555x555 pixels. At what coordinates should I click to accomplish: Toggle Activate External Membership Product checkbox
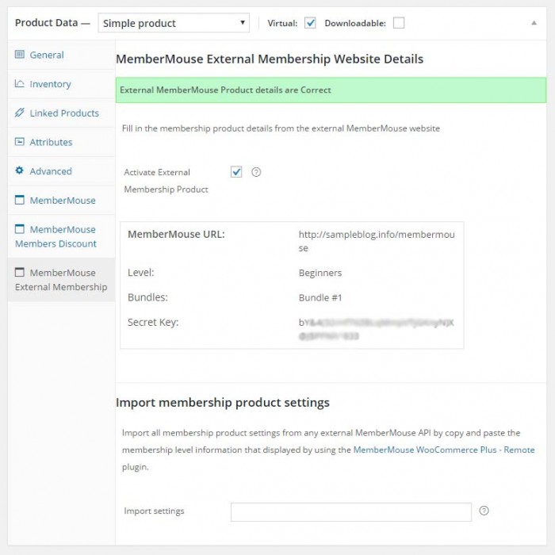(235, 172)
